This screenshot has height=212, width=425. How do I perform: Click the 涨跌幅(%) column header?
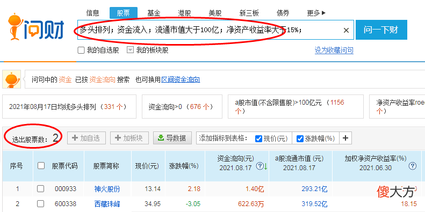(184, 166)
